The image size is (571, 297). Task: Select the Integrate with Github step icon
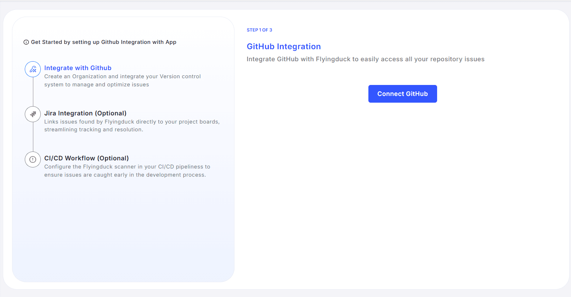click(x=33, y=69)
